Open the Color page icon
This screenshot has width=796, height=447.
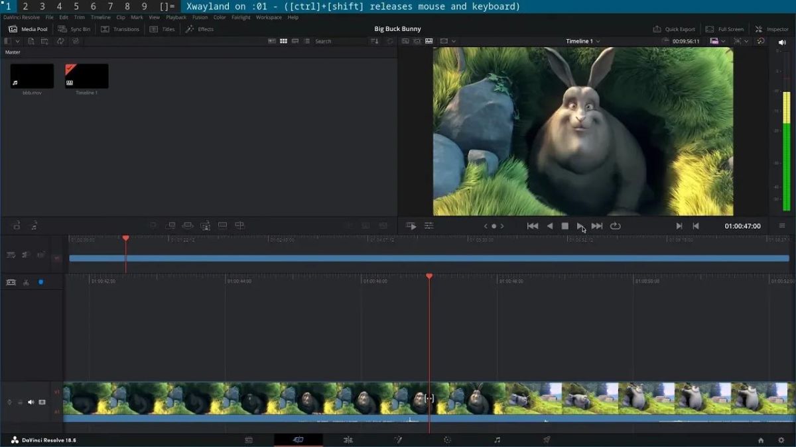(x=447, y=440)
